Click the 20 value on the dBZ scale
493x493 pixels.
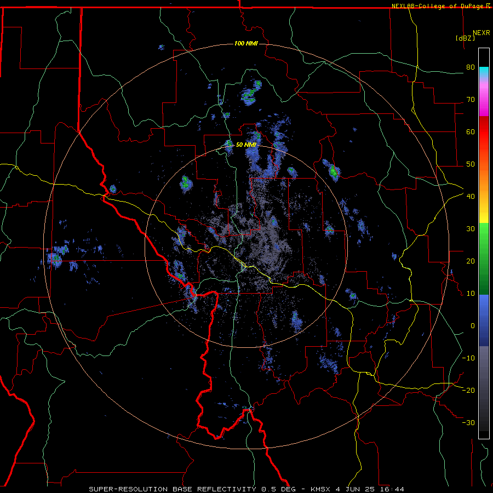coord(471,261)
